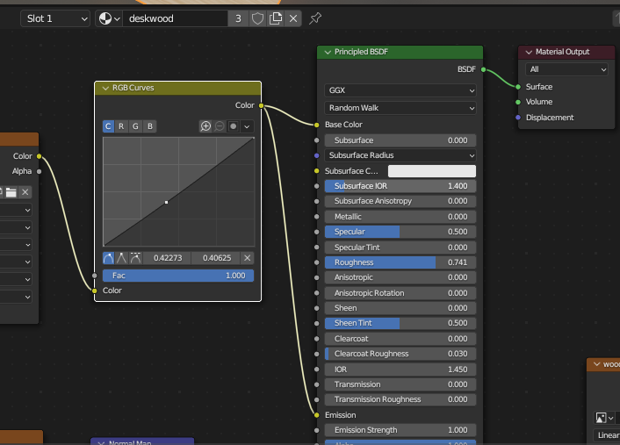The height and width of the screenshot is (445, 620).
Task: Expand the Subsurface Radius dropdown
Action: tap(400, 155)
